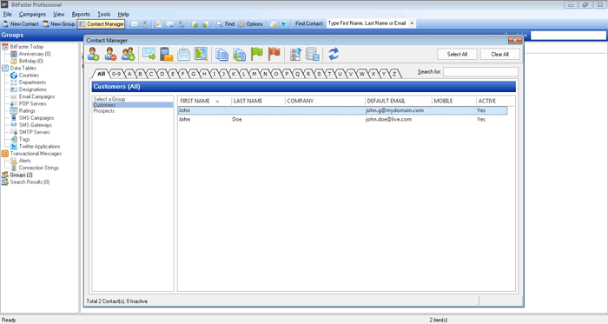
Task: Click the map search icon in toolbar
Action: click(x=201, y=54)
